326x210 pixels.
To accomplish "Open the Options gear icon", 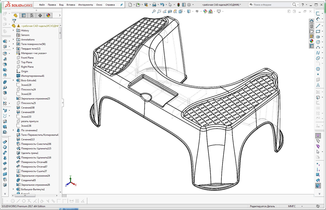I will pyautogui.click(x=189, y=4).
